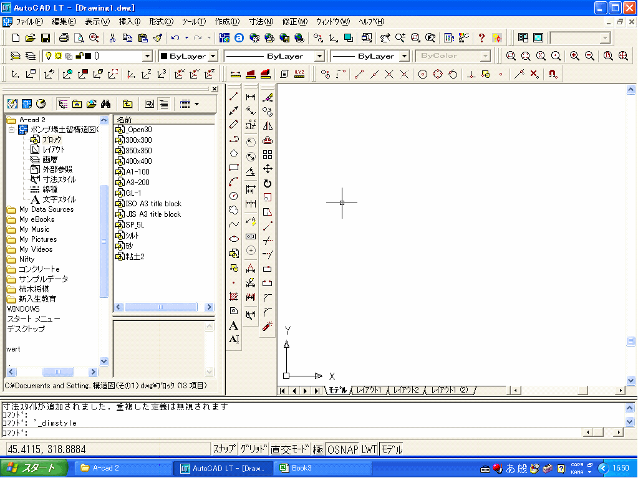Collapse the ポンプ場土留構造図 tree node
The height and width of the screenshot is (478, 638).
[12, 130]
